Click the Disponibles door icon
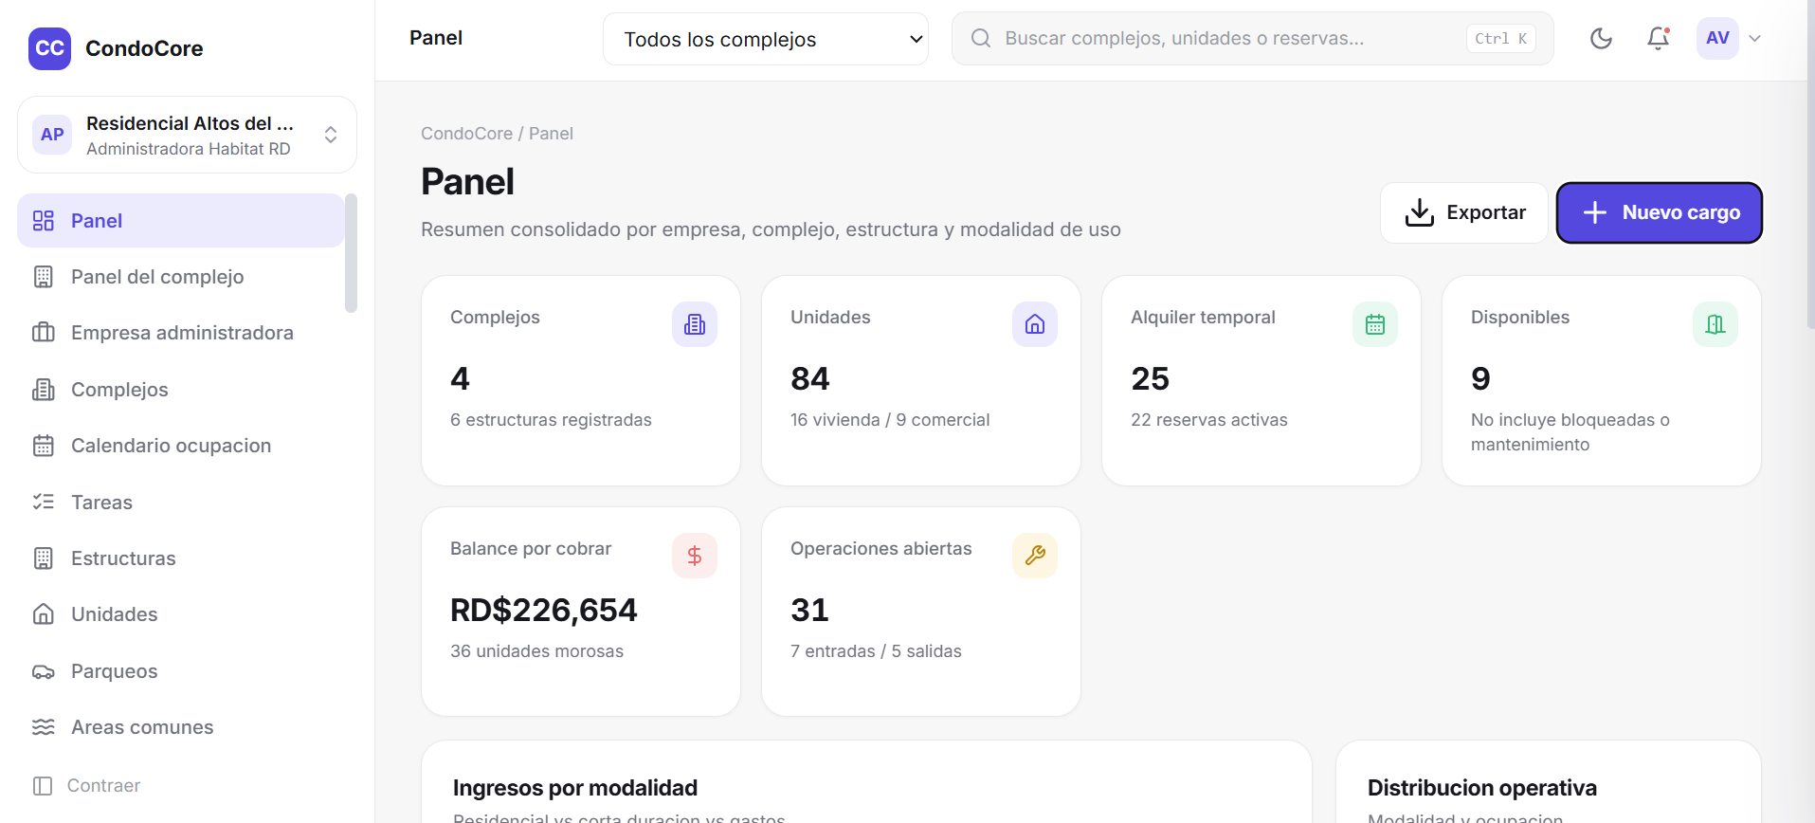The image size is (1815, 823). (x=1715, y=324)
